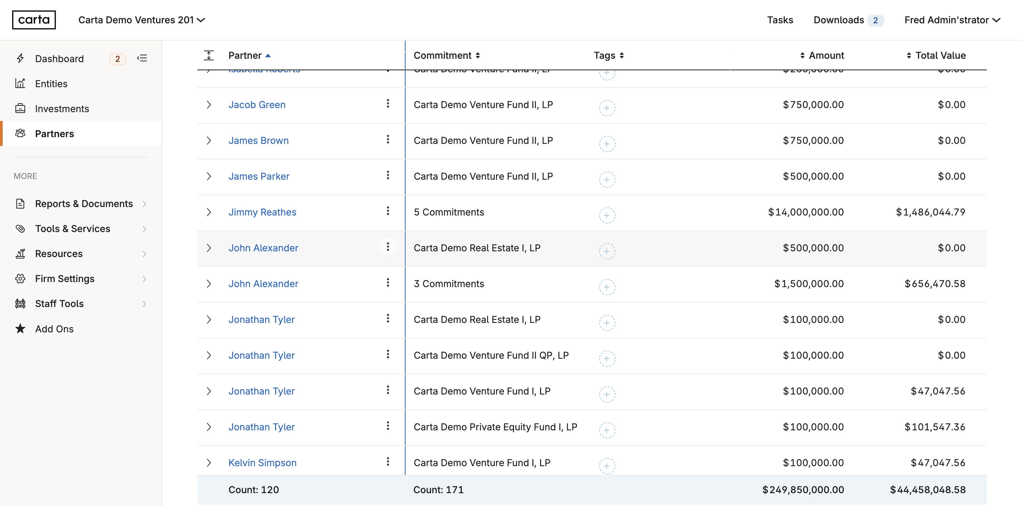Click the $14,000,000.00 amount cell
The width and height of the screenshot is (1022, 506).
pos(805,212)
